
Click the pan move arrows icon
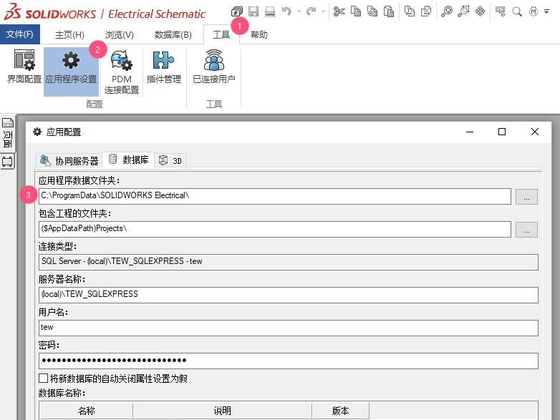[x=480, y=11]
